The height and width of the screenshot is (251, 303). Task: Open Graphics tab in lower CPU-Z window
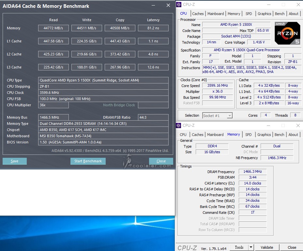264,135
